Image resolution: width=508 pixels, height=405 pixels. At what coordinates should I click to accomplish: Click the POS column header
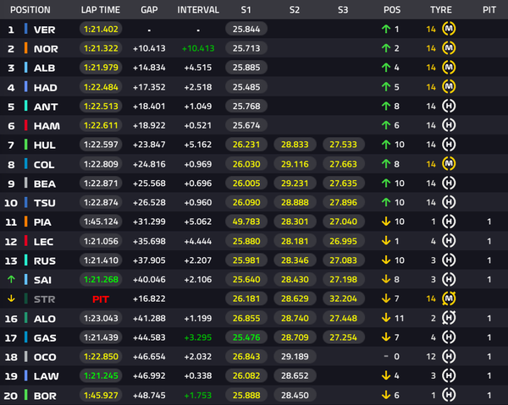(392, 9)
